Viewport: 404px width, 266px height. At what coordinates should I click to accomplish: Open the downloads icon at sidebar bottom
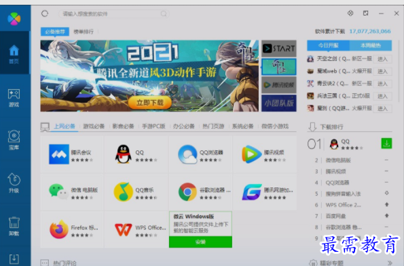coord(14,259)
